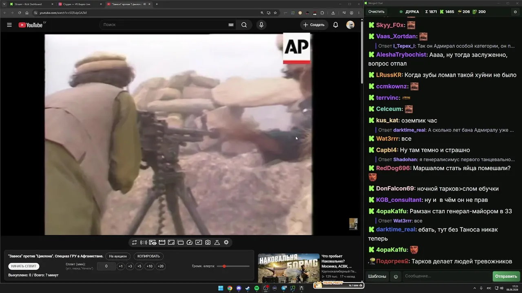Image resolution: width=522 pixels, height=293 pixels.
Task: Close the Stream - Kick Dashboard tab
Action: [x=52, y=4]
